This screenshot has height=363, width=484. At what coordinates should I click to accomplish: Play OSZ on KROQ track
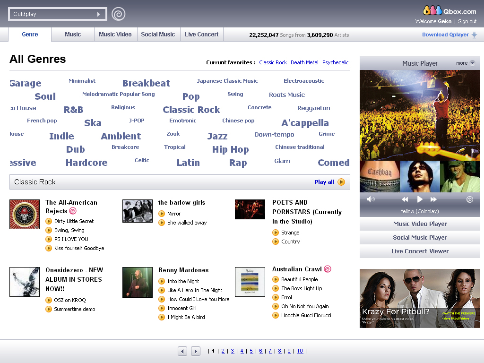click(x=49, y=300)
